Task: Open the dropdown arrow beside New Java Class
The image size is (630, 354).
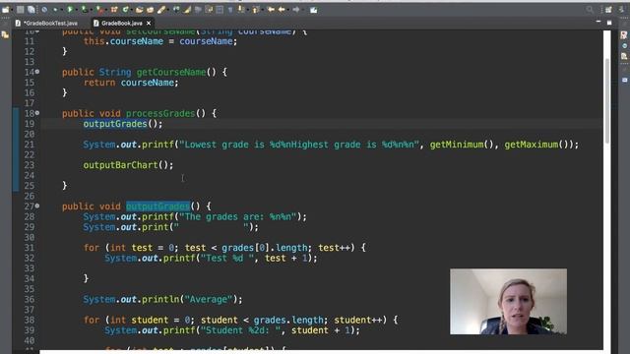Action: 132,10
